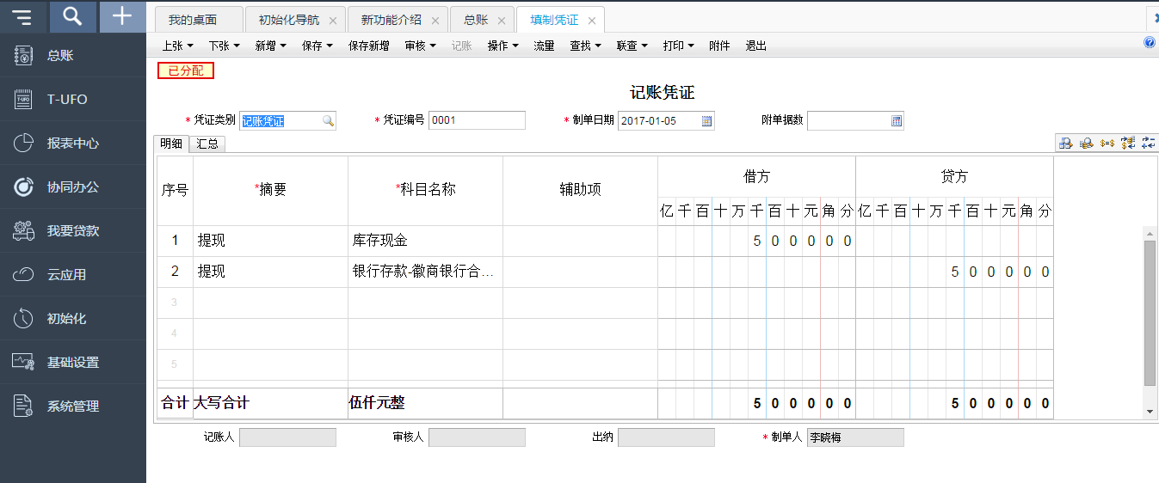
Task: Click the magnifier icon in 凭证类别 field
Action: [328, 121]
